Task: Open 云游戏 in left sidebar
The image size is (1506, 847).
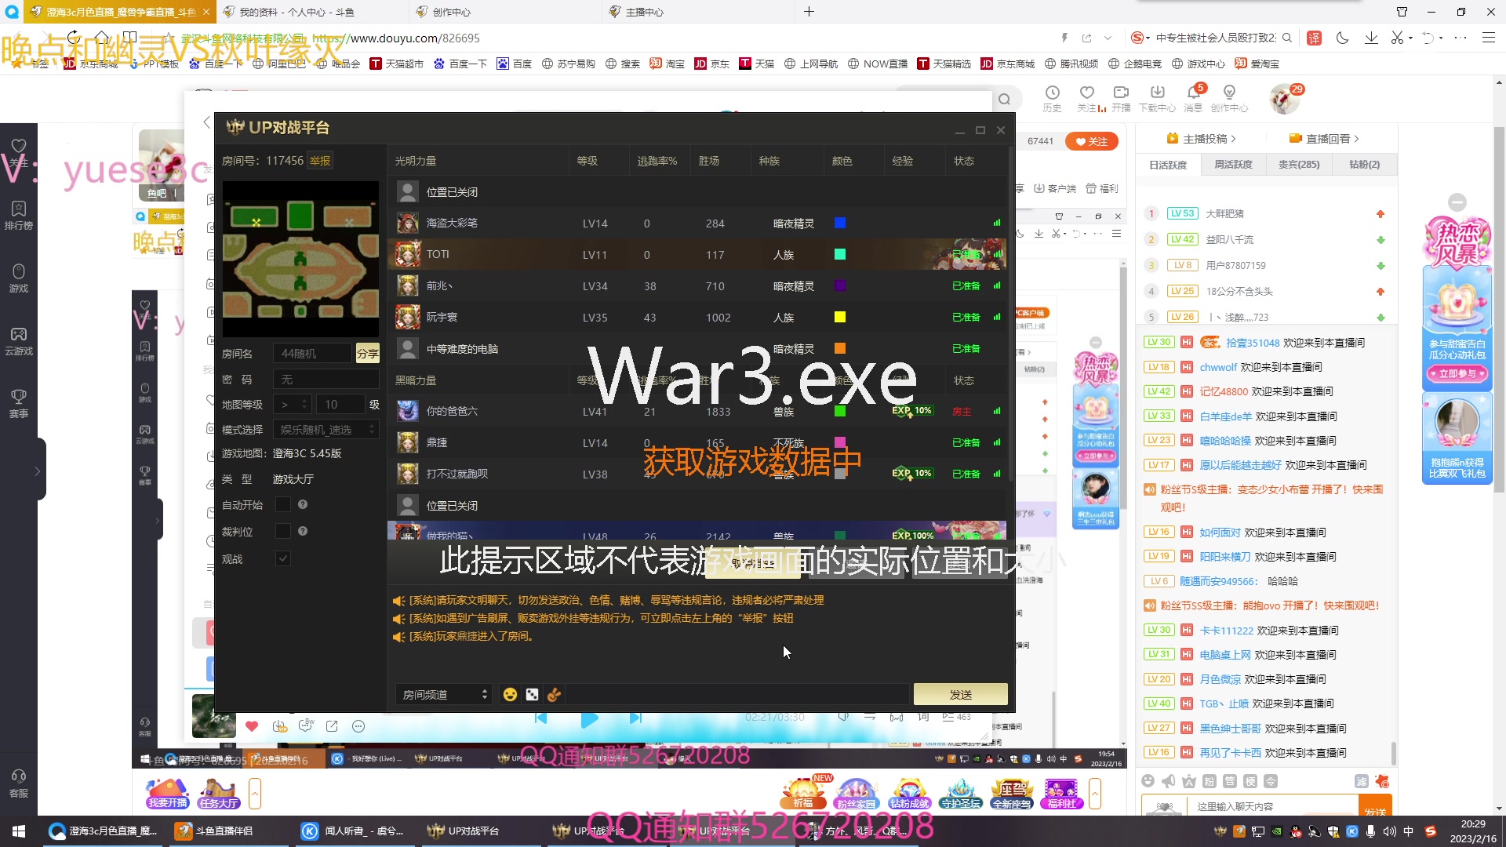Action: tap(19, 340)
